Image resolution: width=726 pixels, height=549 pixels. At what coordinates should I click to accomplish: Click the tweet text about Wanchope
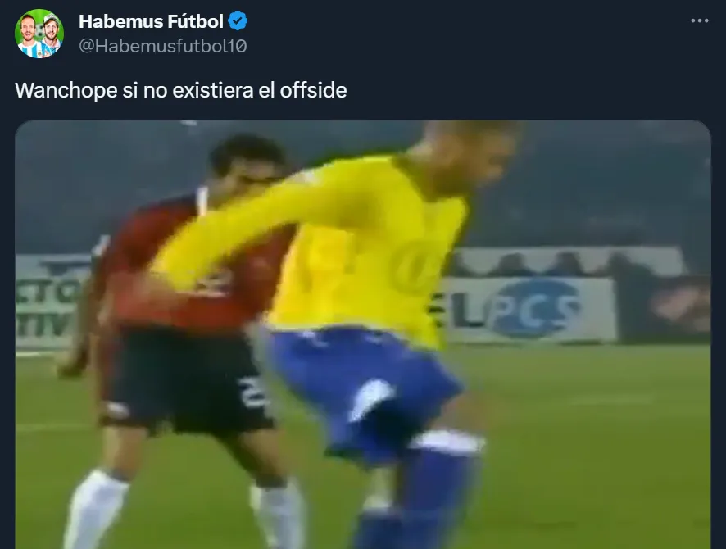[180, 90]
